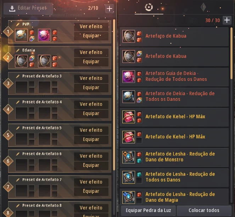Screen dimensions: 235x217
Task: Click the pencil icon next to PVP preset
Action: click(18, 24)
